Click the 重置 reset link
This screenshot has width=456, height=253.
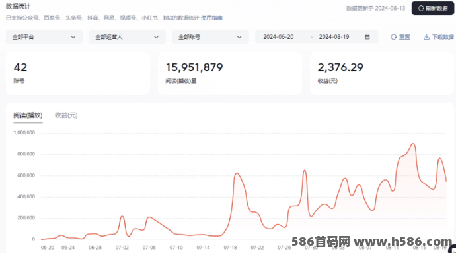pos(404,37)
